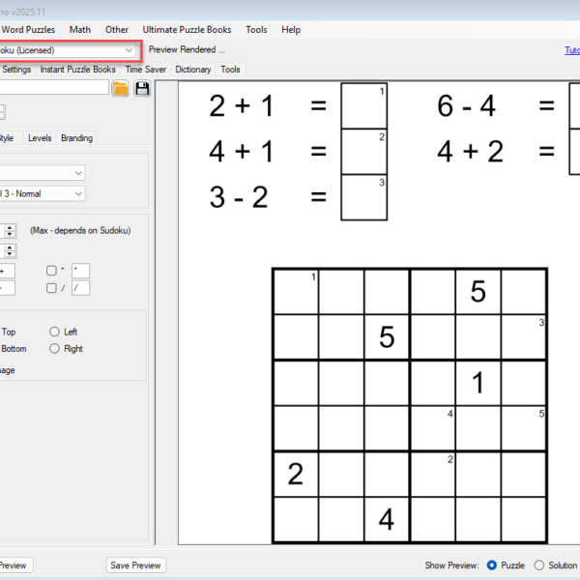The image size is (580, 580).
Task: Open the Word Puzzles menu
Action: (x=28, y=30)
